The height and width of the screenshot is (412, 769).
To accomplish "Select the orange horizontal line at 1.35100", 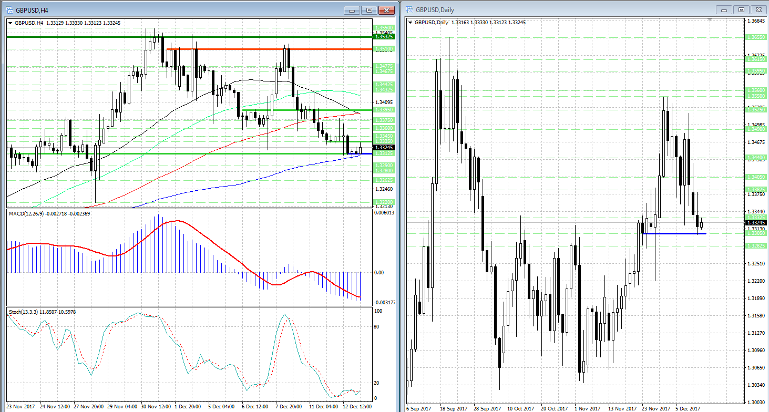I will pos(263,49).
